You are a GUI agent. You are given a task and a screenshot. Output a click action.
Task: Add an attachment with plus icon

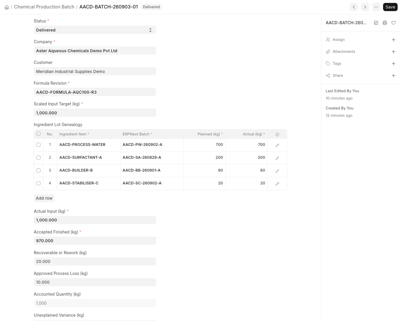(394, 52)
